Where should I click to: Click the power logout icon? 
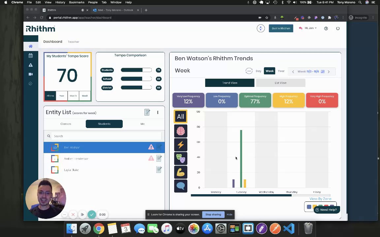pyautogui.click(x=338, y=29)
